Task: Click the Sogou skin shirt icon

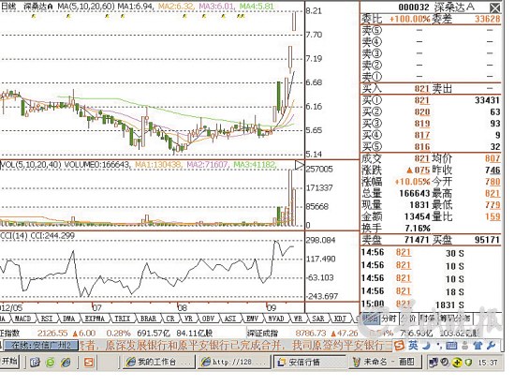Action: pos(478,346)
